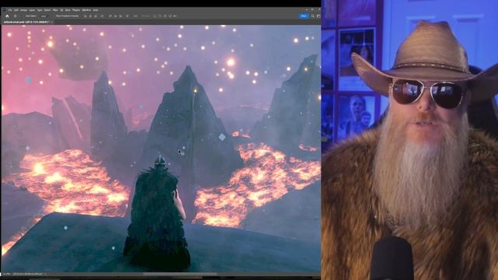Toggle the Auto-Select checkbox

[x=25, y=16]
